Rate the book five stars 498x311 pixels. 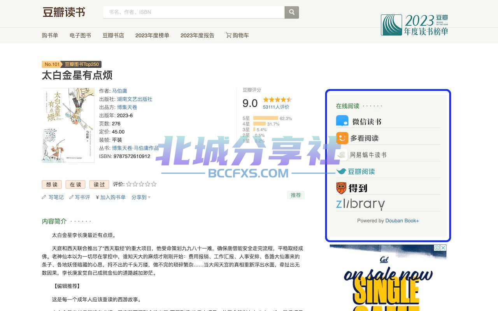click(154, 184)
